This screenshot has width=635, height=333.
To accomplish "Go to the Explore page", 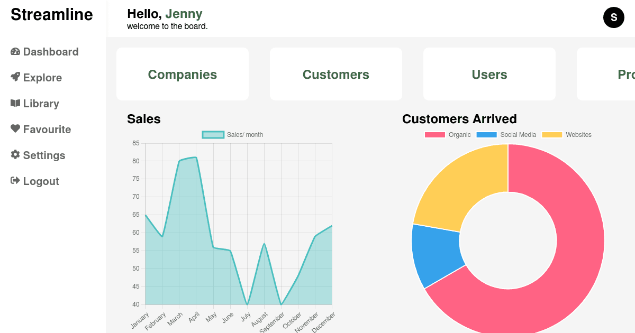I will click(x=36, y=78).
